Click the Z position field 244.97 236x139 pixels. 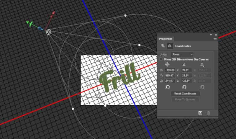pos(170,81)
